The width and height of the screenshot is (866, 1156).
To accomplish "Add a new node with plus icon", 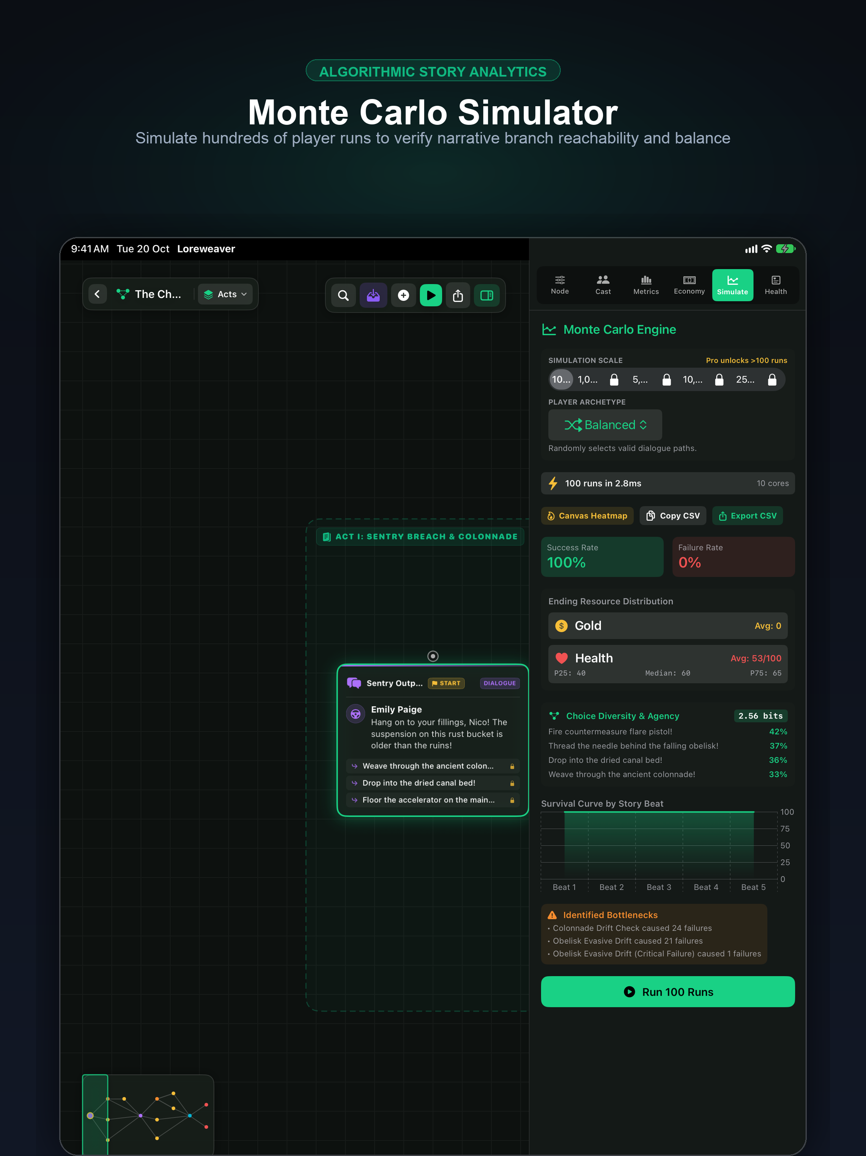I will point(403,295).
